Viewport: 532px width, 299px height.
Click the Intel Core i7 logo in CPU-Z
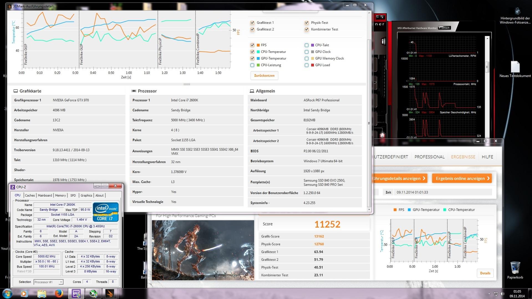(106, 212)
